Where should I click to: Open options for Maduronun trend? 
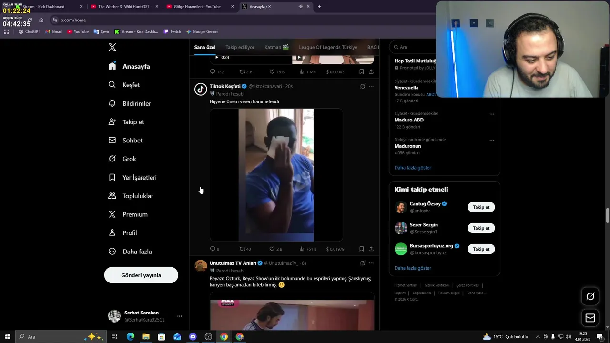[x=492, y=140]
